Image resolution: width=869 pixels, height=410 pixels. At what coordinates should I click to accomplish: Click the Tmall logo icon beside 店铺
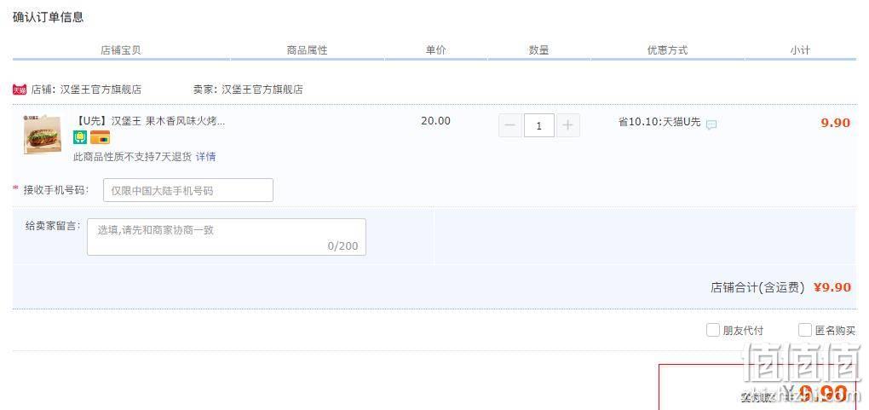coord(20,90)
